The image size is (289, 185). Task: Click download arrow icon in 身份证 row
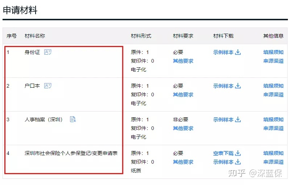click(x=238, y=52)
